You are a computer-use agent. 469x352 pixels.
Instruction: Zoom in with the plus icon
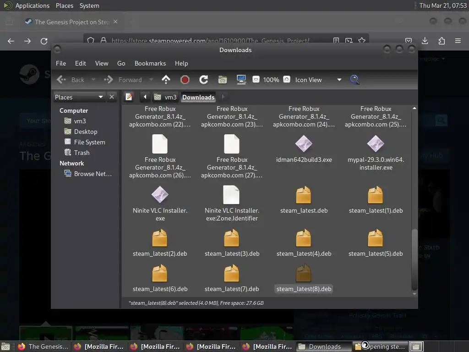287,80
